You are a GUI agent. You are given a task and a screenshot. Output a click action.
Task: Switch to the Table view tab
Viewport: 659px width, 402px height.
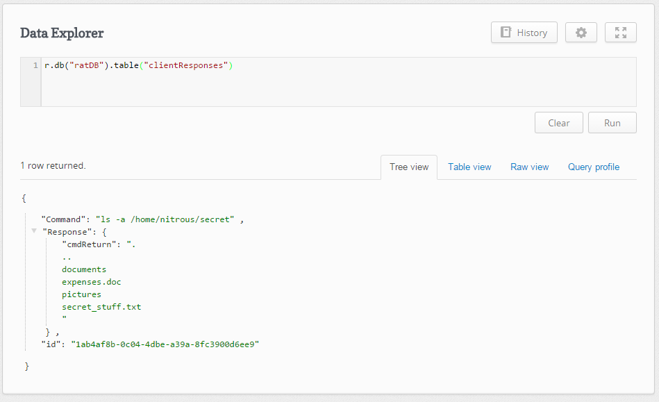pos(469,167)
